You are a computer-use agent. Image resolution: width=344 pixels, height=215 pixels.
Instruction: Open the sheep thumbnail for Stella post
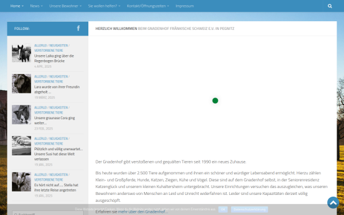tap(21, 182)
